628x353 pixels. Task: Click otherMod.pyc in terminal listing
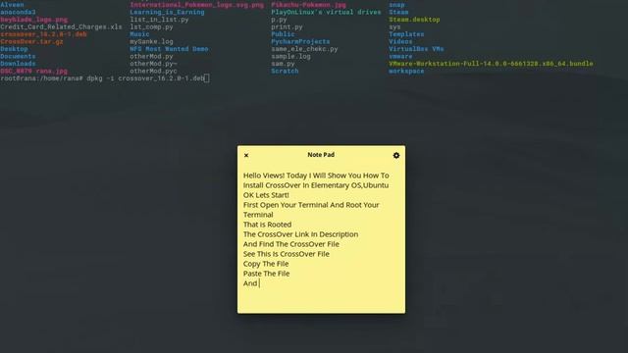(153, 72)
